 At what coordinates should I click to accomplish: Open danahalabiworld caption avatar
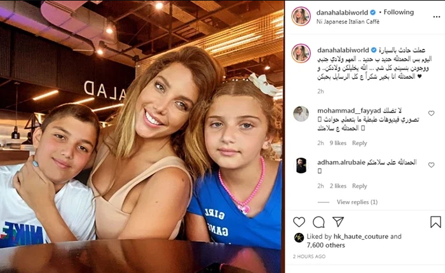tap(301, 53)
